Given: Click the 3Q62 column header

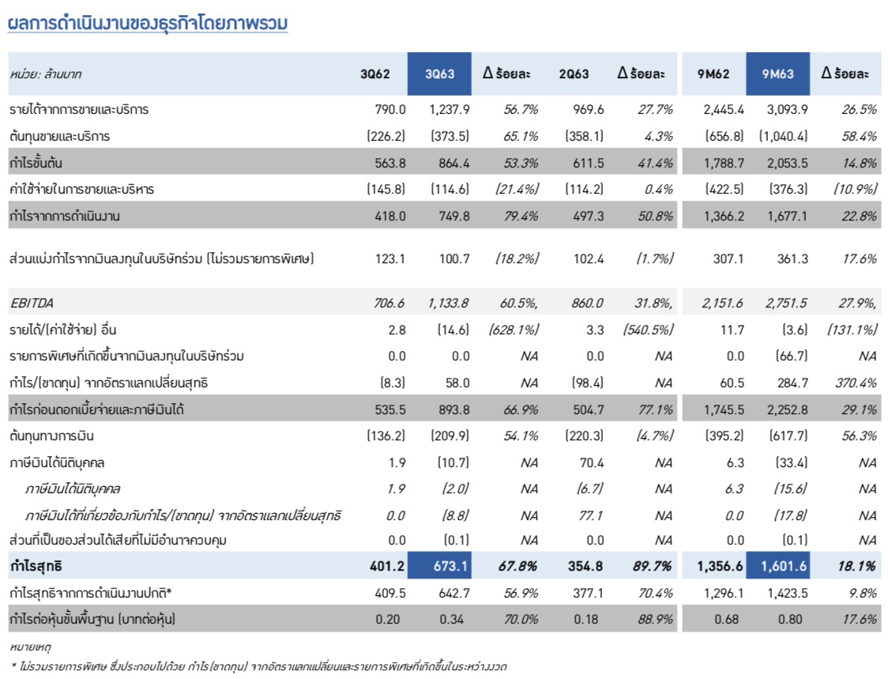Looking at the screenshot, I should pyautogui.click(x=374, y=74).
